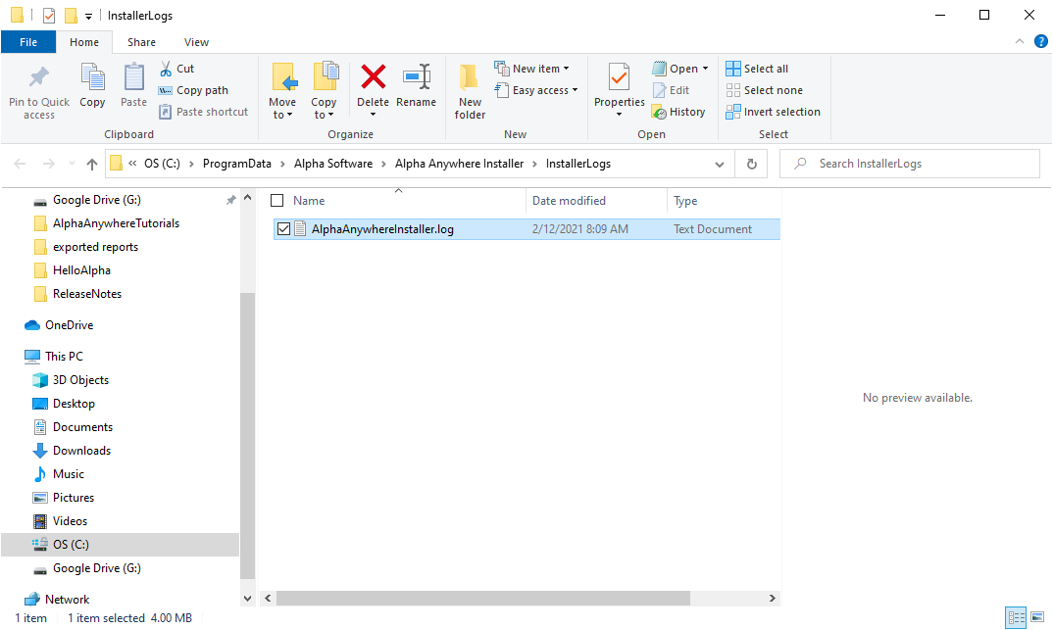Click Edit in the Open group
This screenshot has width=1053, height=630.
point(671,90)
